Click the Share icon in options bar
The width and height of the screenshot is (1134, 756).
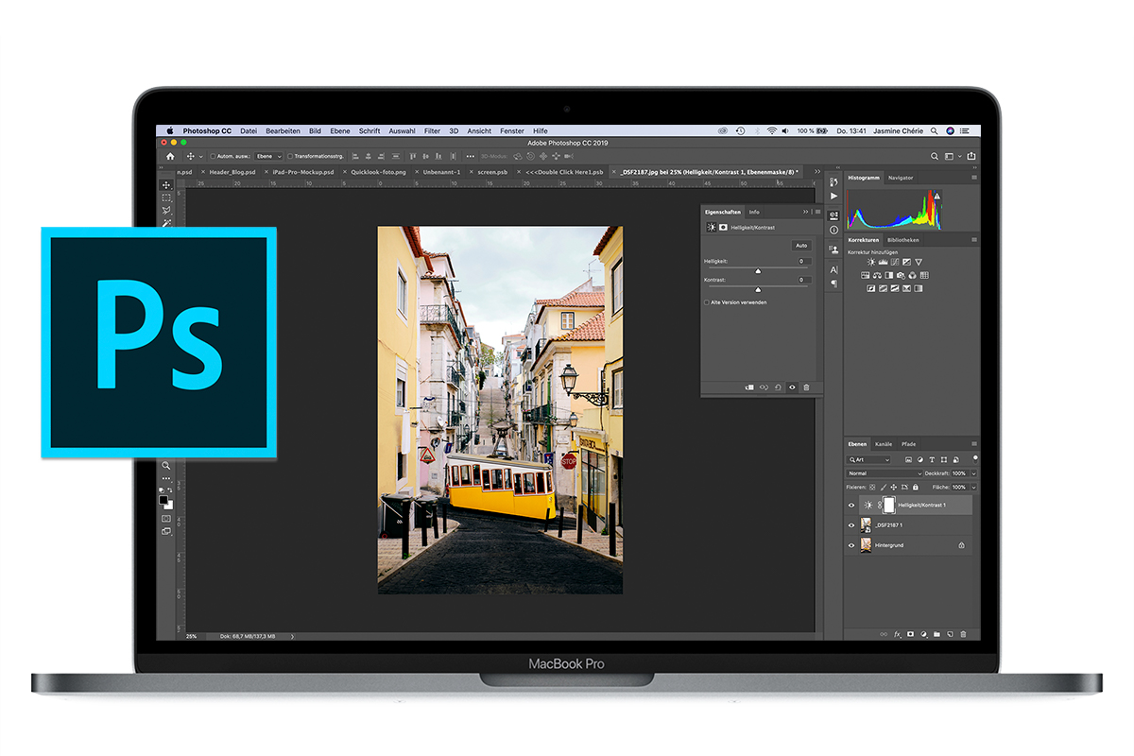pos(971,156)
